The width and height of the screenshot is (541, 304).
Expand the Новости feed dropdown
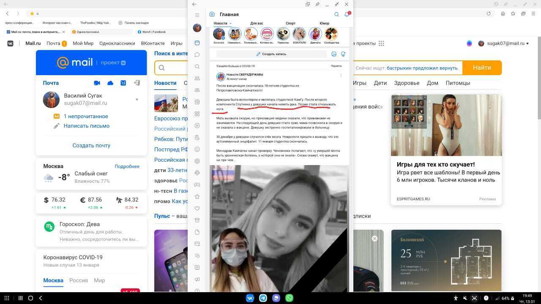(230, 23)
